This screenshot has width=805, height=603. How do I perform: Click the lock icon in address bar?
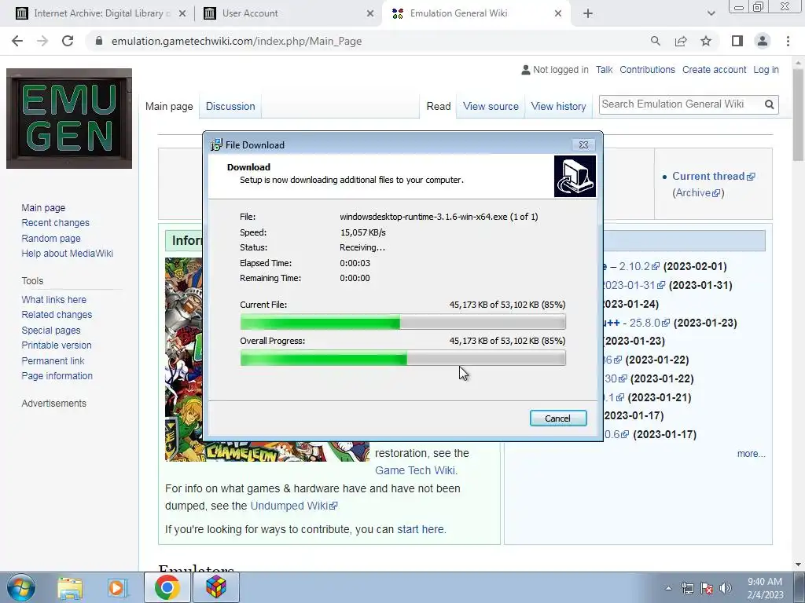(99, 41)
